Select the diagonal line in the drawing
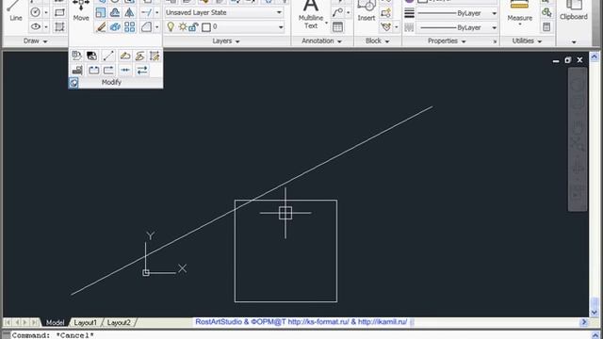Screen dimensions: 603x339 (x=252, y=201)
